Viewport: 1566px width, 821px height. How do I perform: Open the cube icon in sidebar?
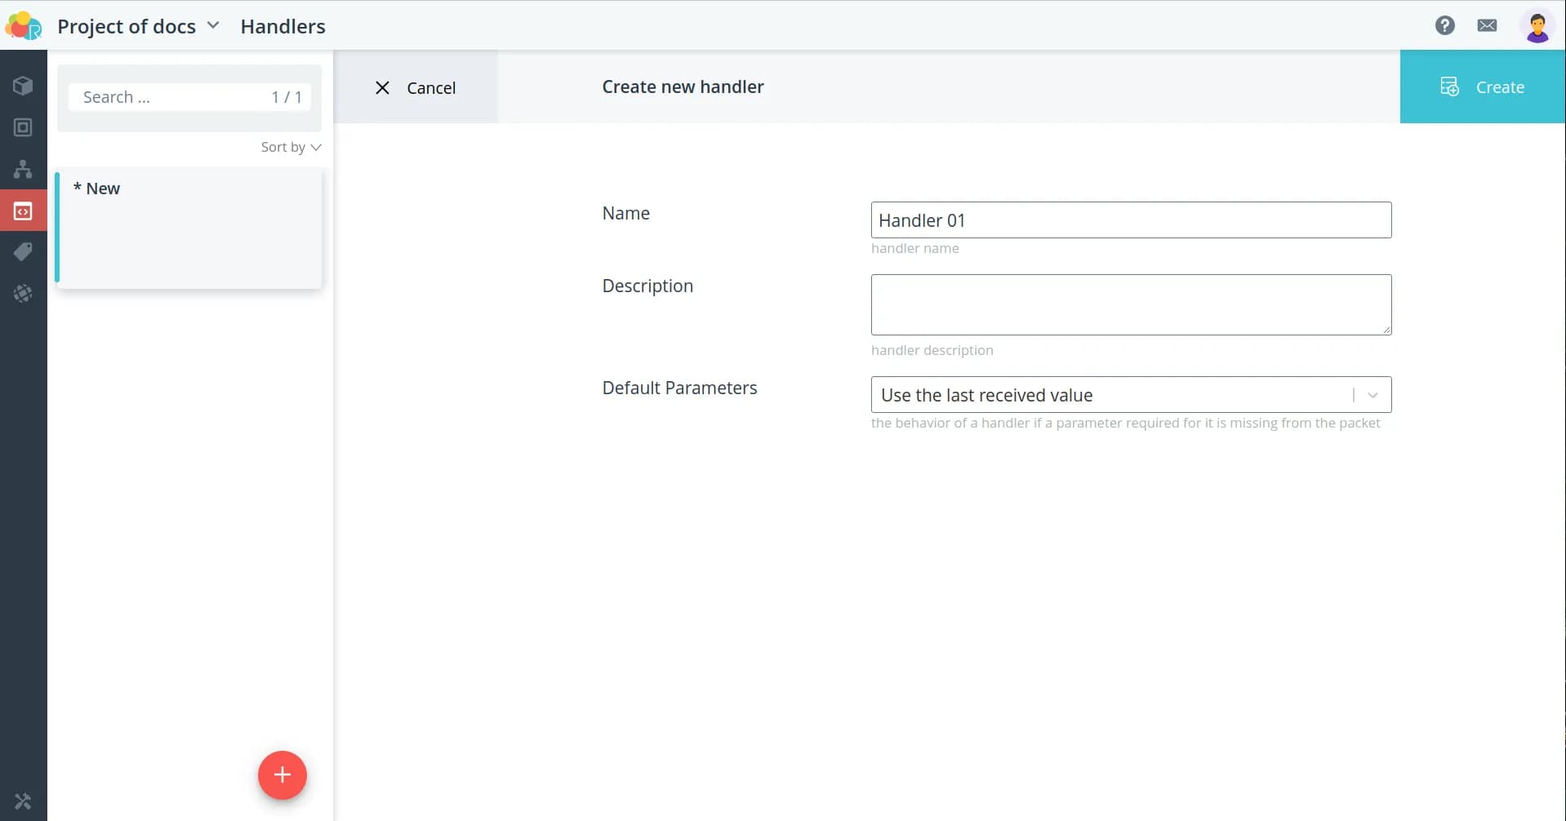(23, 86)
